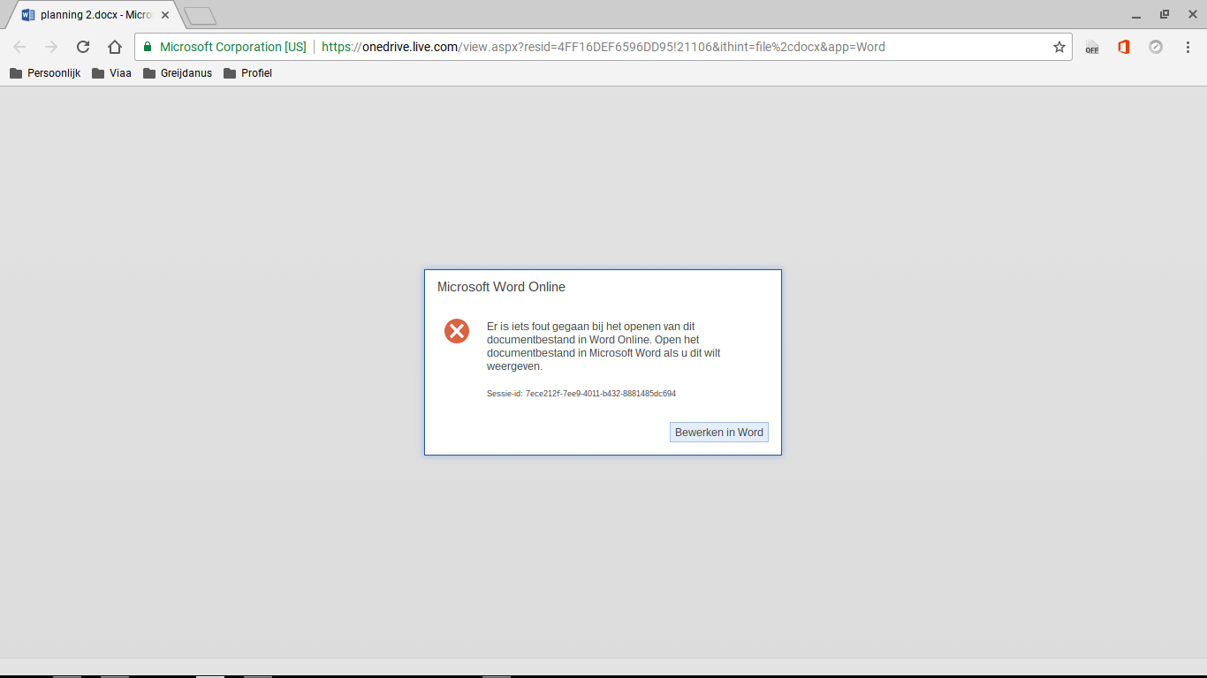
Task: Click the Bewerken in Word button
Action: pyautogui.click(x=719, y=433)
